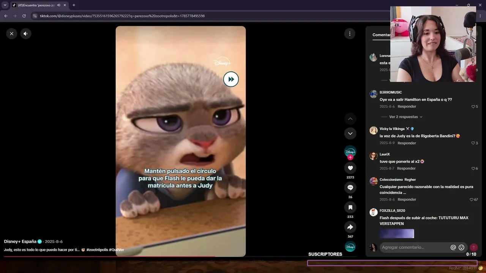Like Vicky la Vikinga's comment
The width and height of the screenshot is (486, 273).
pos(473,143)
